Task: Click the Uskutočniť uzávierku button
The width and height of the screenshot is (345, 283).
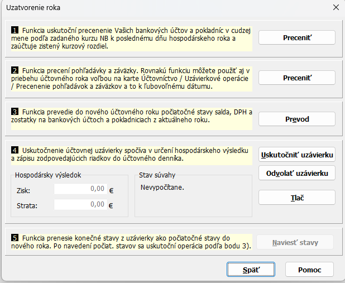Action: 296,154
